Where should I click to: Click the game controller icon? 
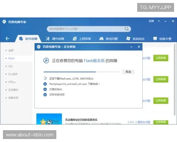[x=101, y=39]
